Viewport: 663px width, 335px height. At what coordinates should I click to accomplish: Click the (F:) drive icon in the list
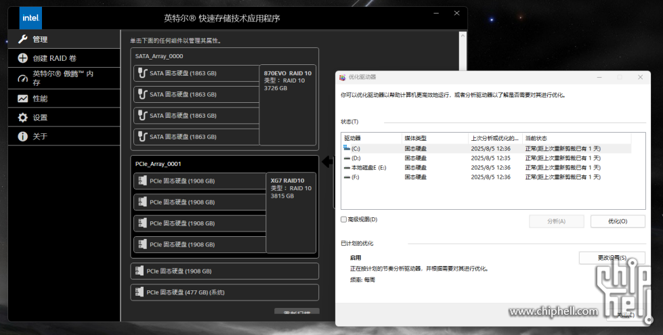(x=347, y=177)
